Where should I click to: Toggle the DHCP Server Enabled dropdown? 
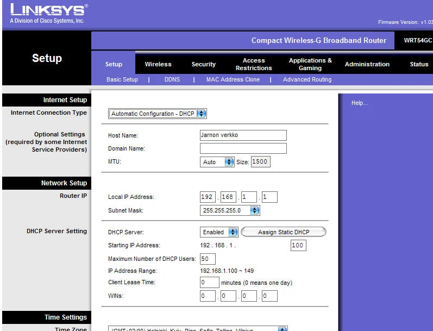point(219,232)
